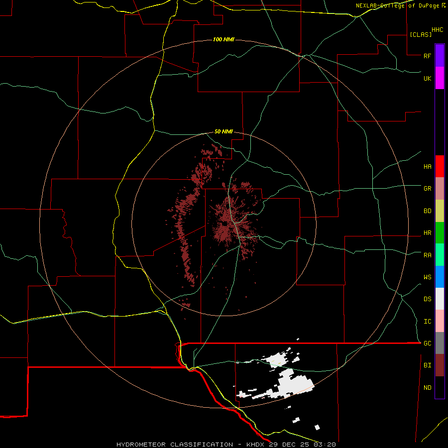
Task: Select the 'HR' legend label
Action: point(427,233)
